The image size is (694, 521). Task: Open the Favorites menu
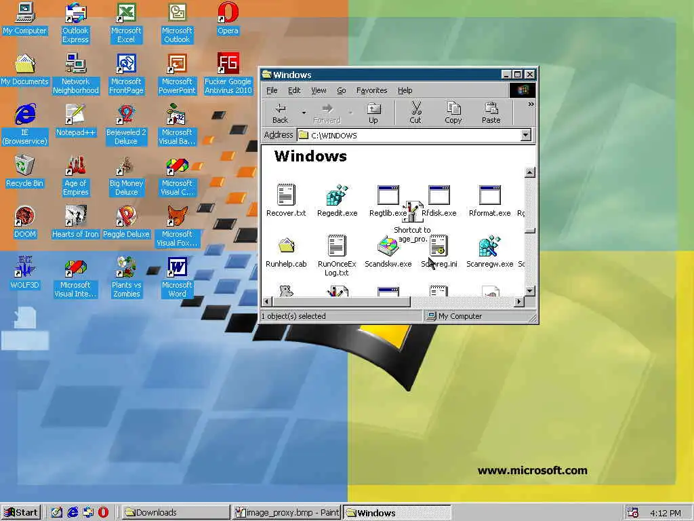point(372,90)
